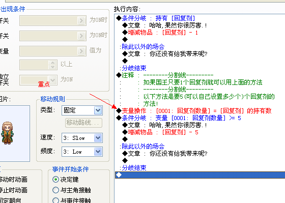Click the variable value stepper arrows

click(53, 65)
